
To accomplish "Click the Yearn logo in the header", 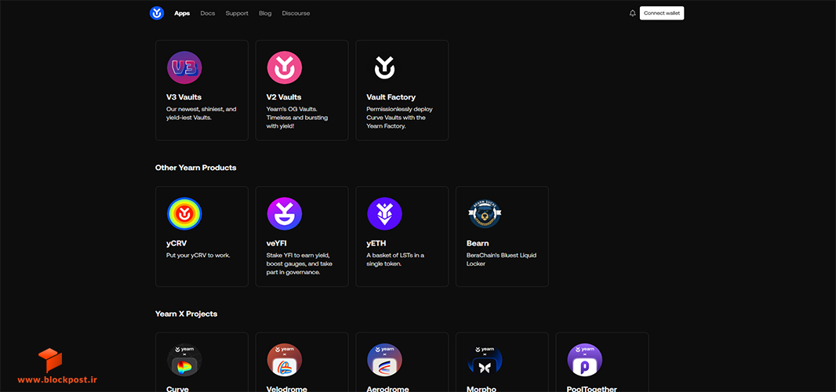I will pos(157,13).
